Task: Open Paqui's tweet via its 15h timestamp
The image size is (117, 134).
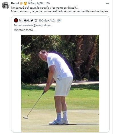Action: (x=47, y=3)
